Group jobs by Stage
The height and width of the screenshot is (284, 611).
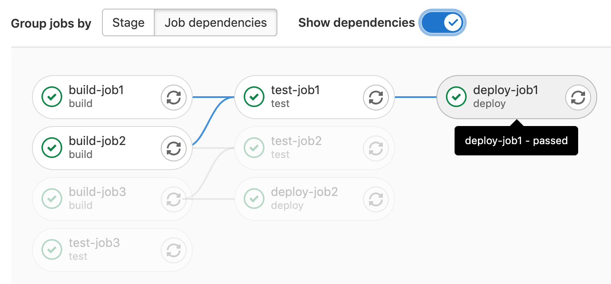click(x=128, y=22)
